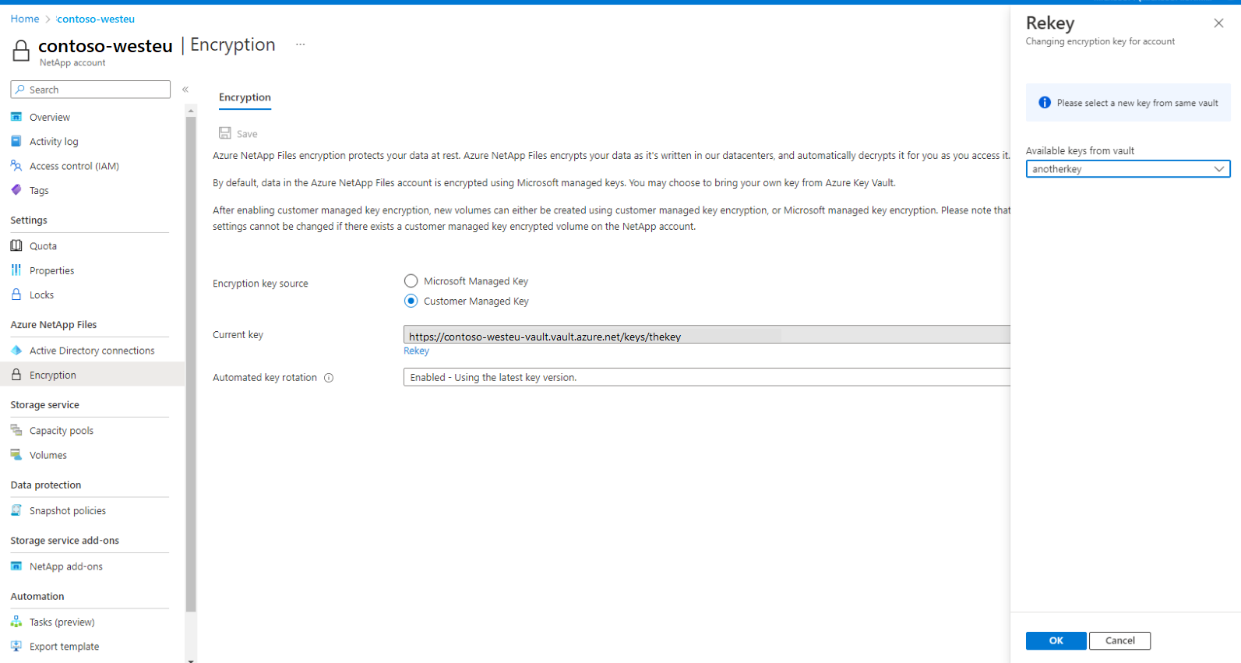This screenshot has width=1241, height=663.
Task: Click the 'Available keys from vault' label
Action: tap(1080, 150)
